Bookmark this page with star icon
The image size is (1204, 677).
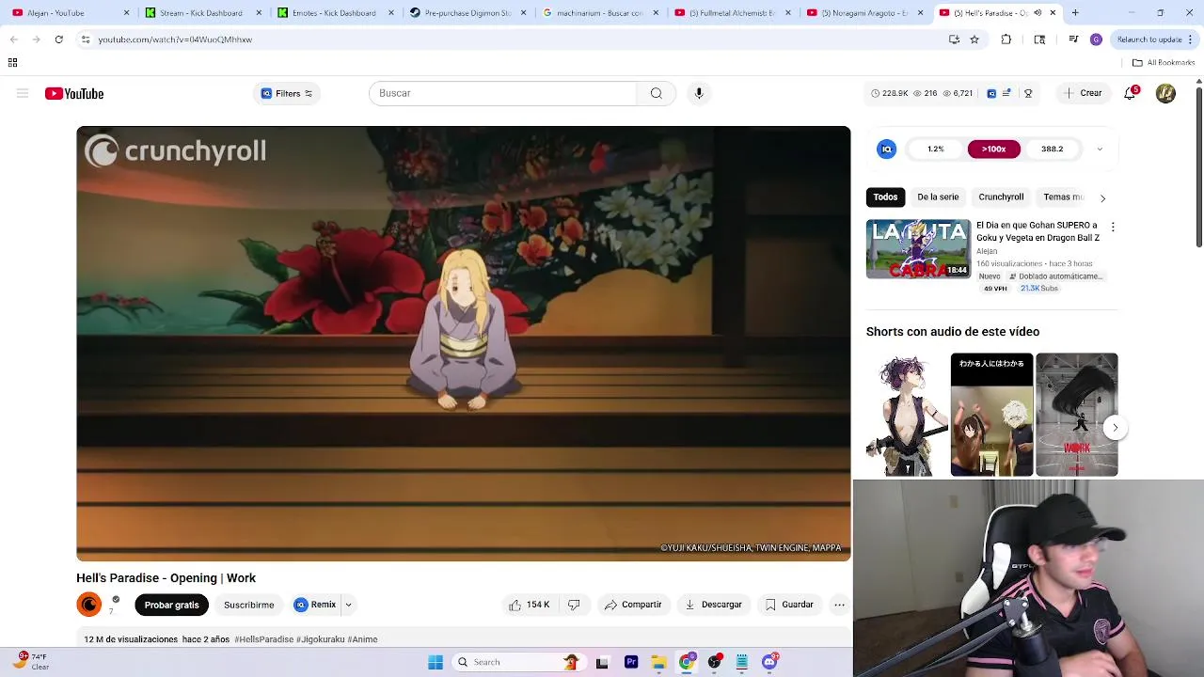974,39
